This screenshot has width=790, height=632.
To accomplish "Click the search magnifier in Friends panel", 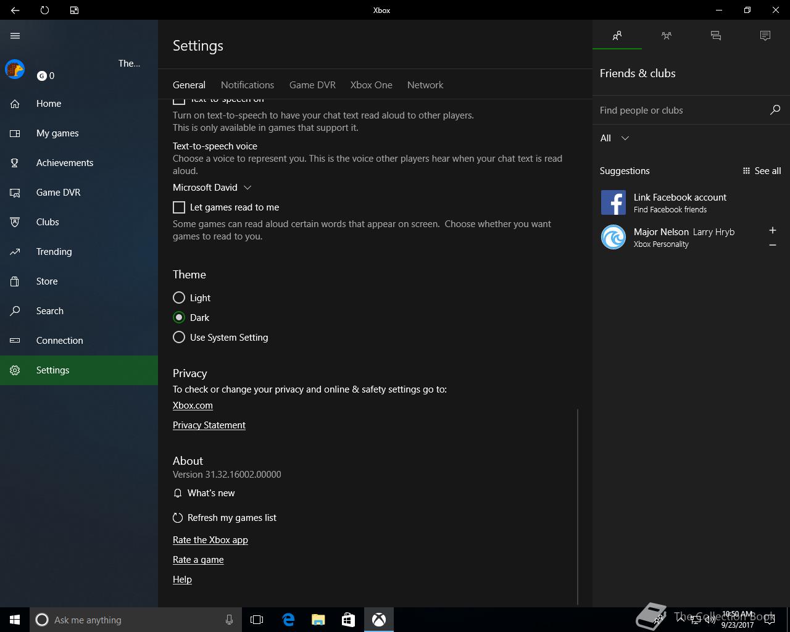I will (775, 110).
